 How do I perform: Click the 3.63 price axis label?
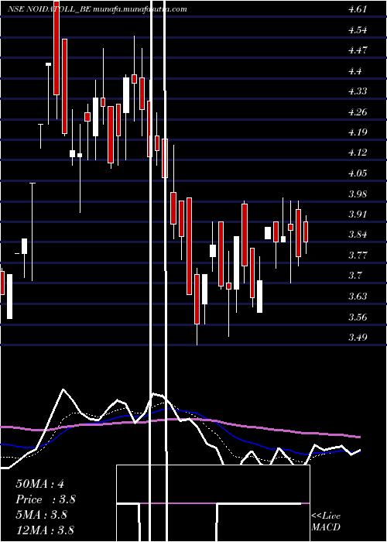coord(358,297)
